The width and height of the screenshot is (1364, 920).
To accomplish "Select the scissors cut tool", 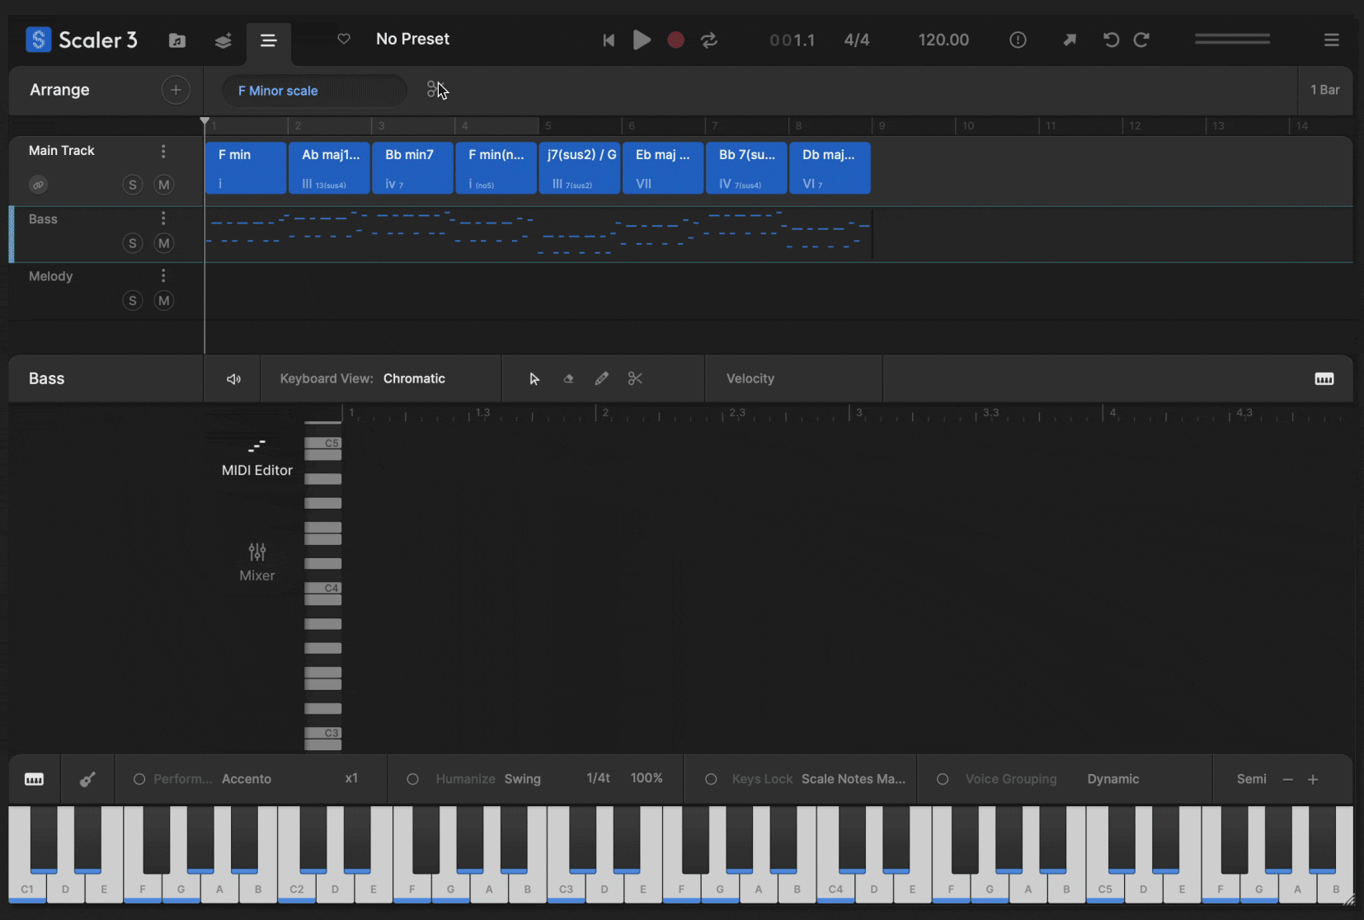I will click(x=635, y=378).
